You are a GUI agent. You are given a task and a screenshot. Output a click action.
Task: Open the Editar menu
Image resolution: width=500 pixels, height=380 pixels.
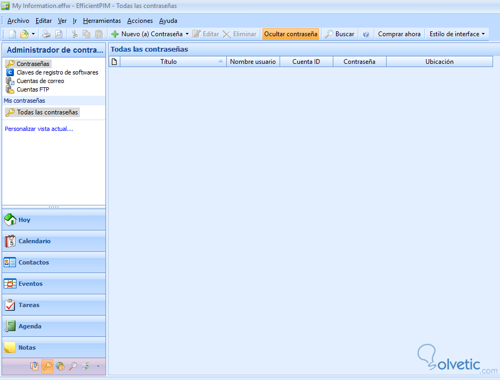44,21
